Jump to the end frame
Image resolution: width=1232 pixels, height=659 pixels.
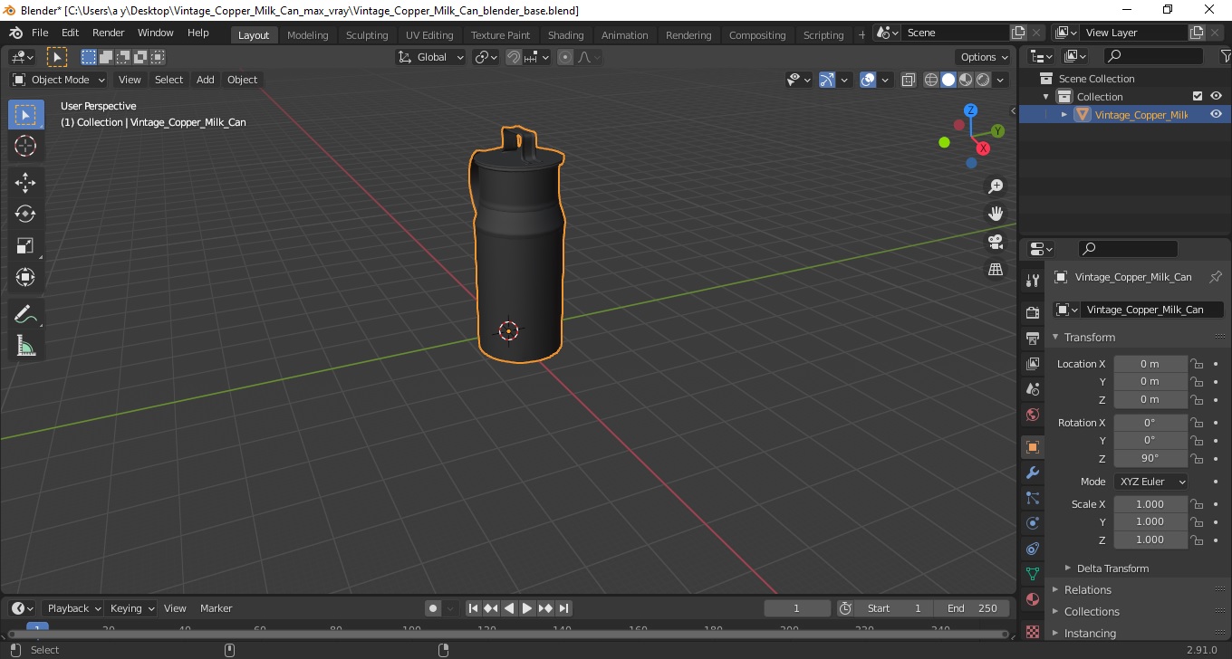click(563, 608)
